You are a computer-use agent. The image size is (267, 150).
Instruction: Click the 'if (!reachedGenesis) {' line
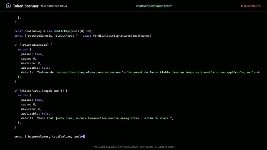click(33, 45)
